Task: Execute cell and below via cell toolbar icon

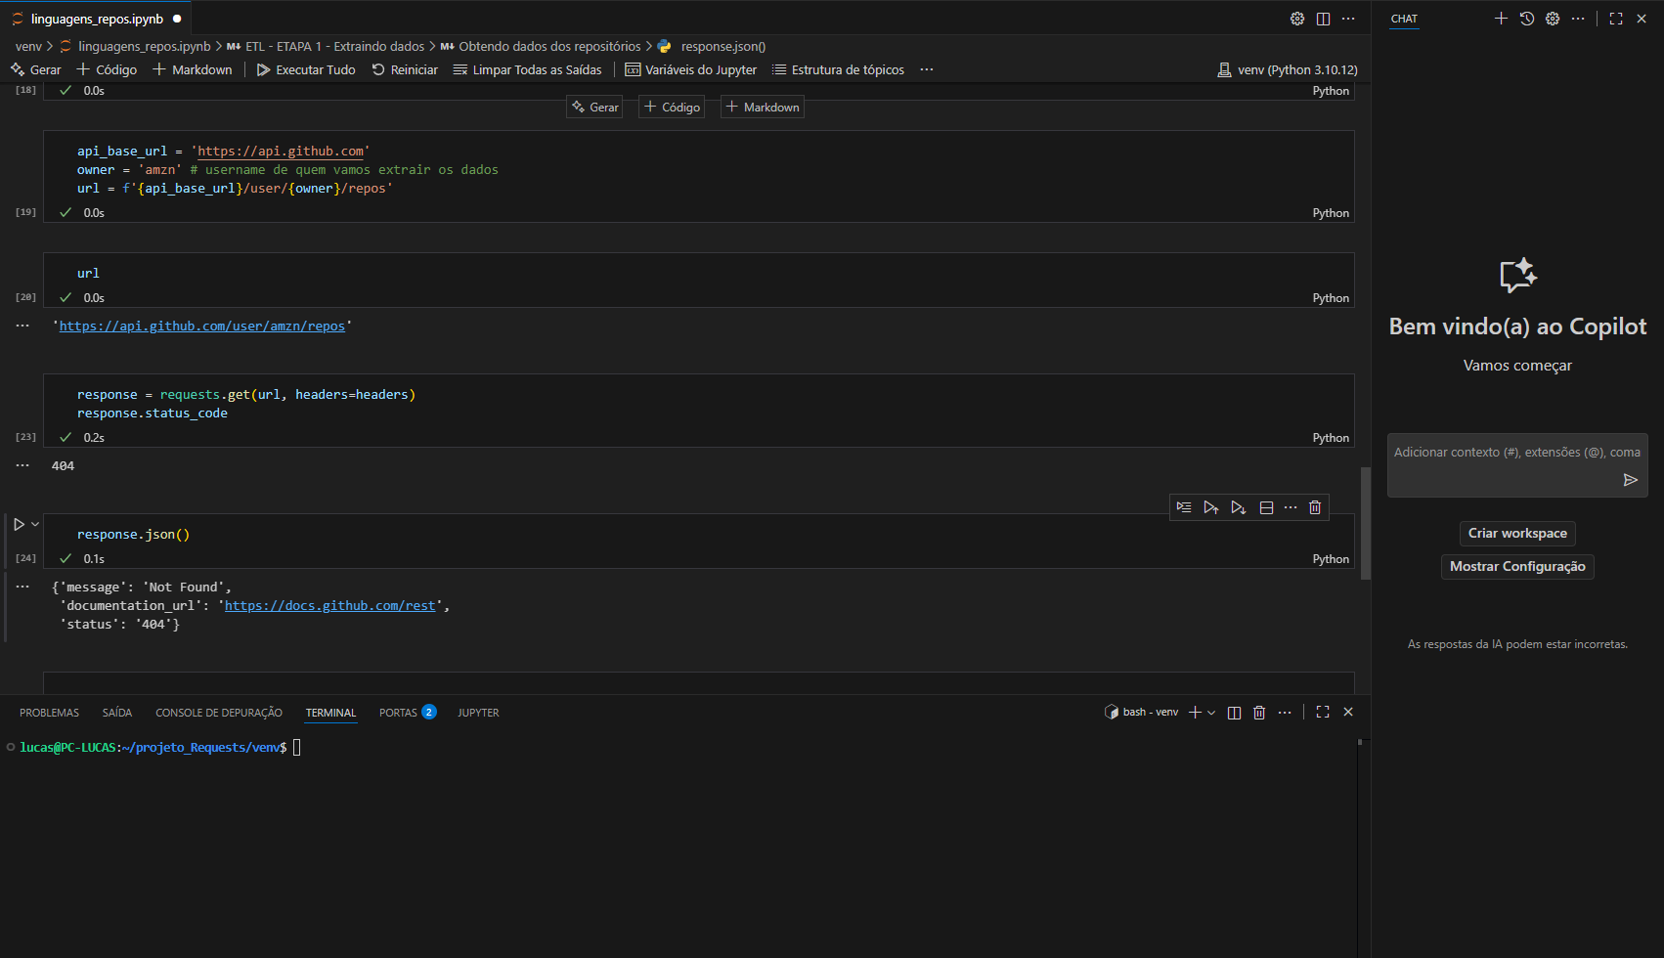Action: [x=1239, y=507]
